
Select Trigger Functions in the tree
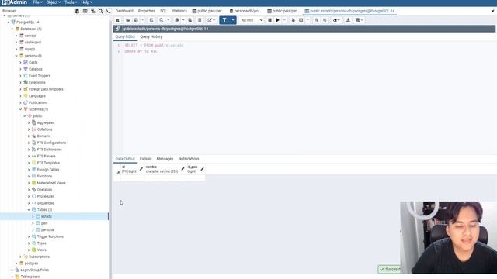tap(50, 236)
